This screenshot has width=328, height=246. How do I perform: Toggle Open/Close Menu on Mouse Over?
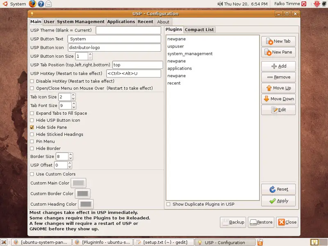coord(32,88)
